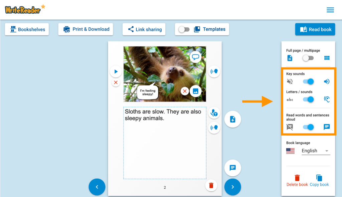Open the hamburger menu
The width and height of the screenshot is (342, 197).
330,10
